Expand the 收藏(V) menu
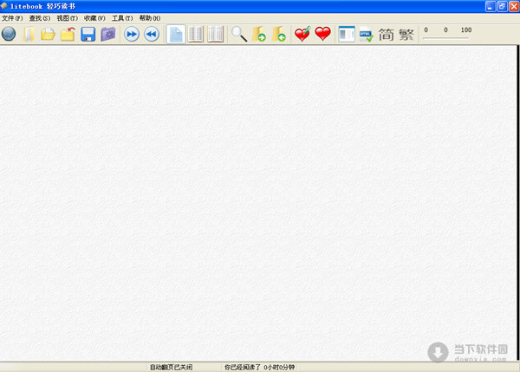The image size is (520, 372). [x=94, y=18]
